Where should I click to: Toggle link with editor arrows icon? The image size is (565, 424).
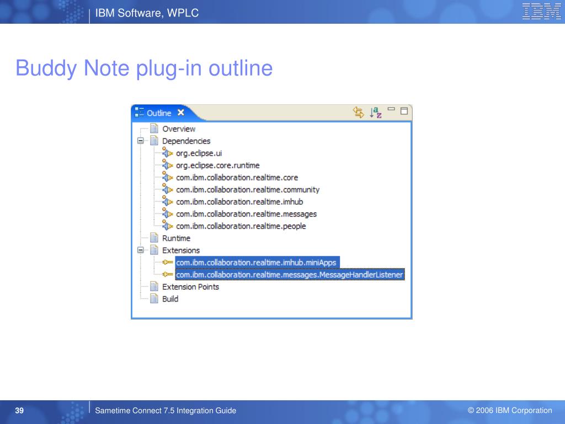click(358, 112)
